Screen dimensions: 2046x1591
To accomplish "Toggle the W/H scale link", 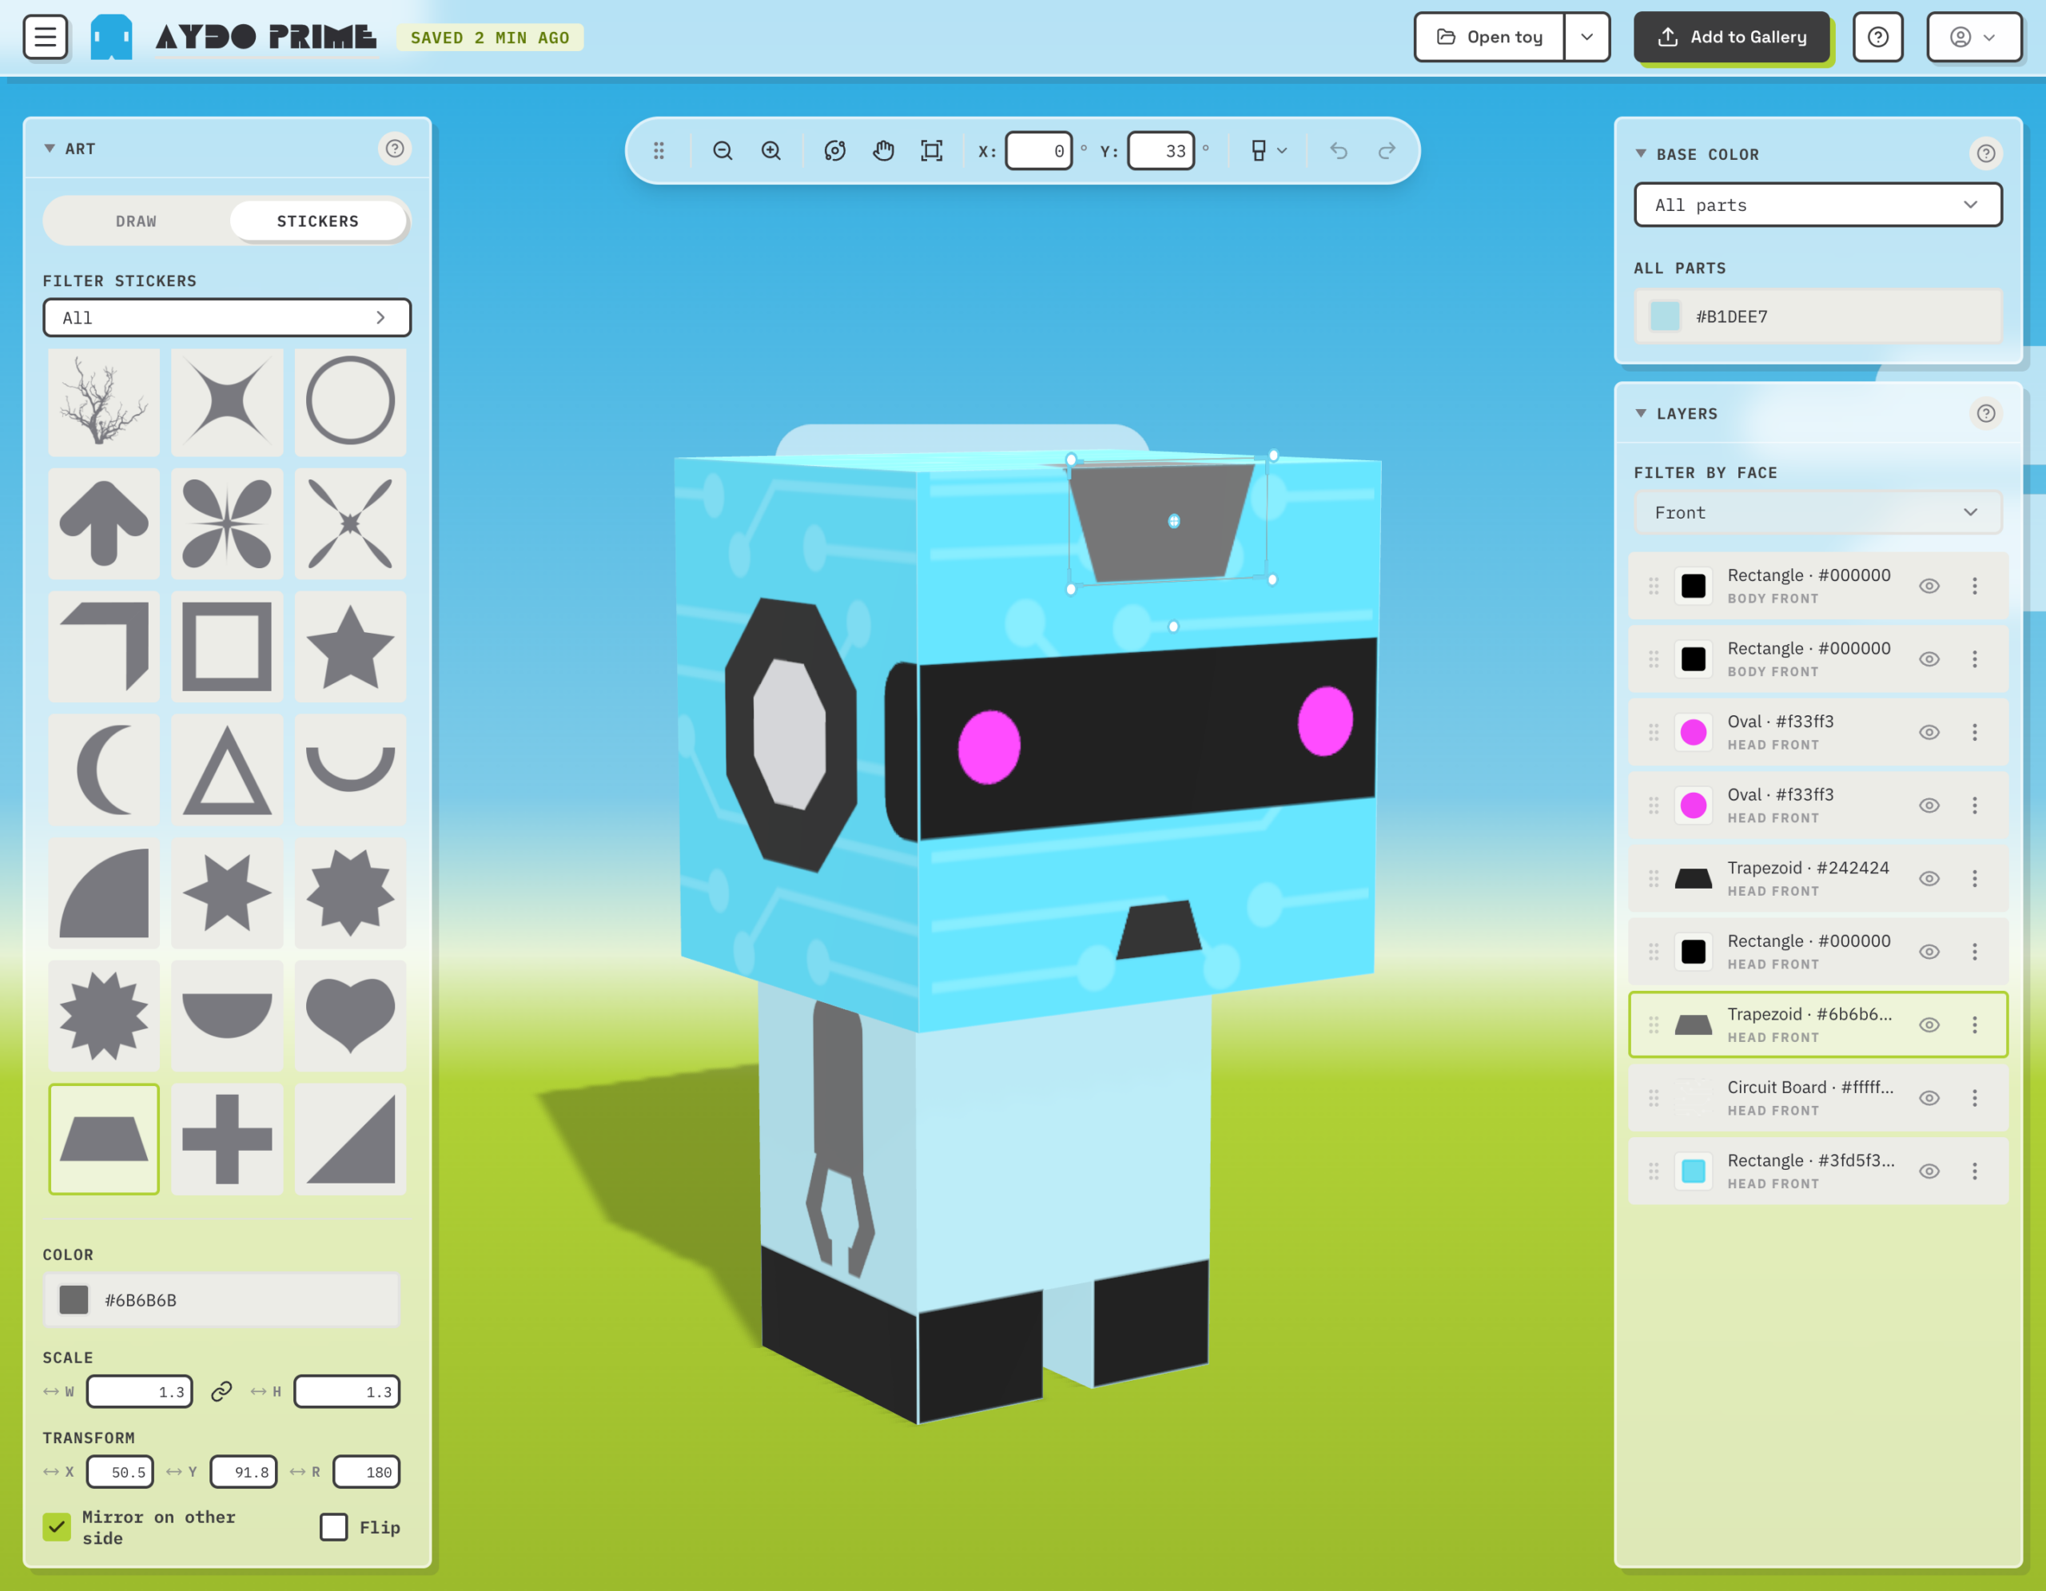I will click(x=221, y=1391).
